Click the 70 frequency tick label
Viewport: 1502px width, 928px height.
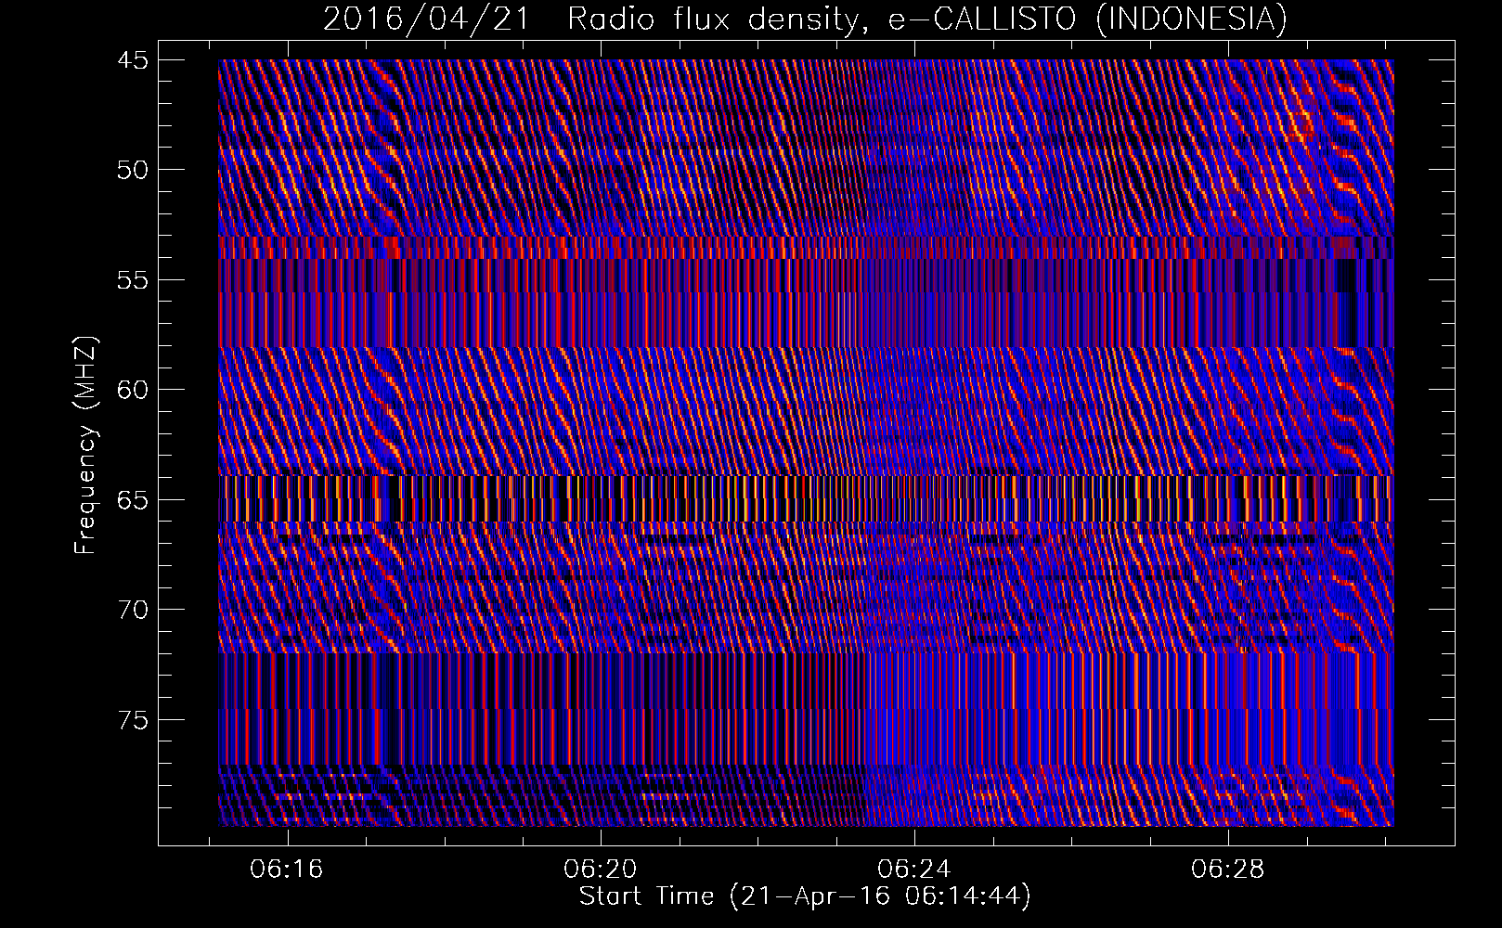[x=132, y=610]
